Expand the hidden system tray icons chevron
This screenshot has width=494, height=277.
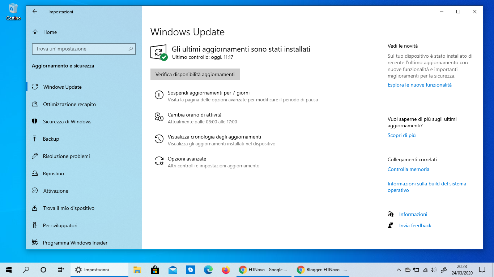399,270
